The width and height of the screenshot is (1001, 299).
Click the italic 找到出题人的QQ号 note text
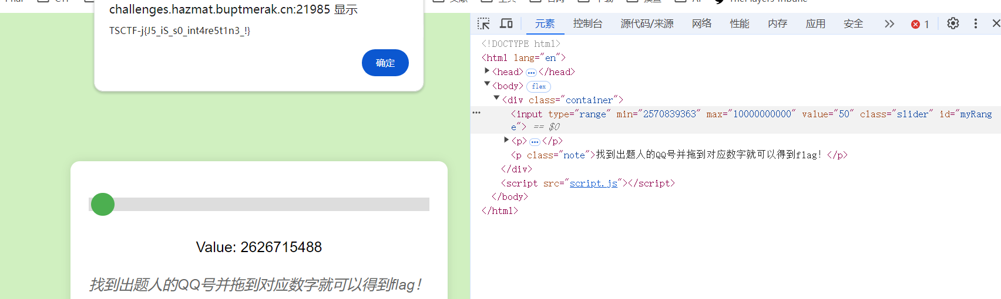point(255,285)
